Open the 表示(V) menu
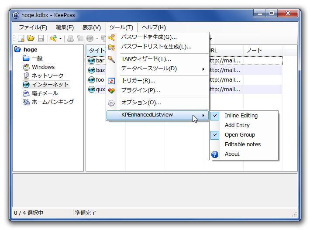The width and height of the screenshot is (310, 230). click(x=92, y=27)
